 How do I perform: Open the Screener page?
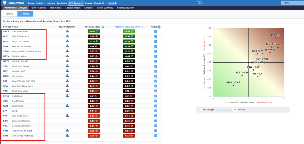pos(89,8)
